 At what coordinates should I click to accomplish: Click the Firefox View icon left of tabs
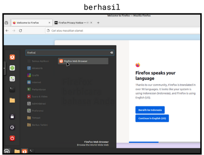click(x=7, y=23)
